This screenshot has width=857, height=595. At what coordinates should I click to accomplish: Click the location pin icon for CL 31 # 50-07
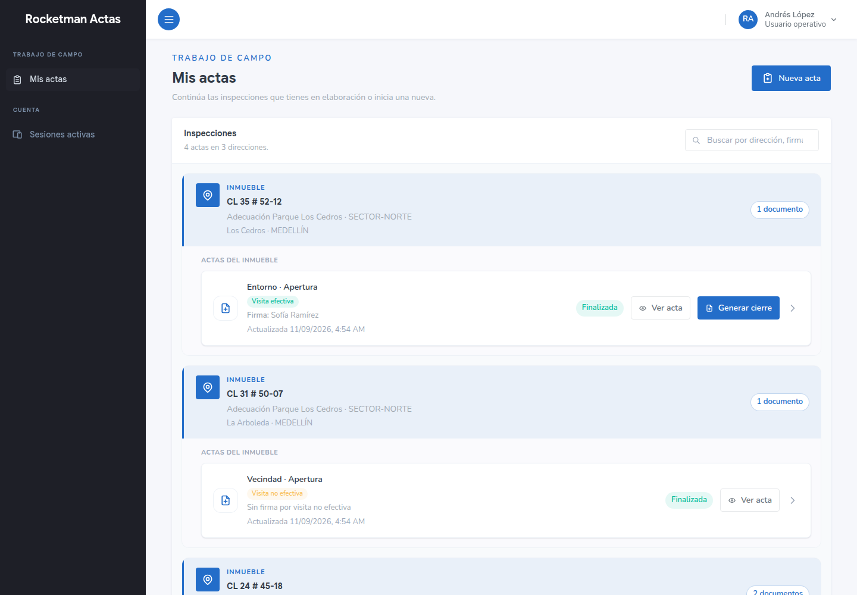coord(208,387)
